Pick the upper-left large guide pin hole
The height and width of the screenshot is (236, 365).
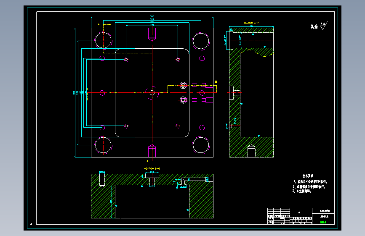pos(104,40)
